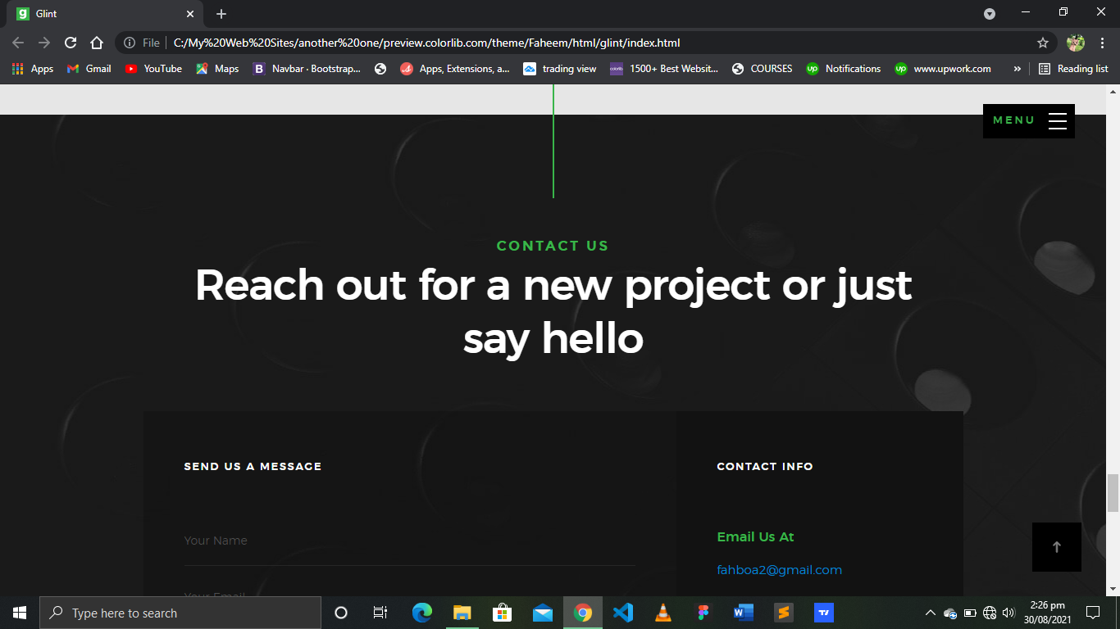Viewport: 1120px width, 629px height.
Task: Show hidden system tray icons
Action: pyautogui.click(x=930, y=613)
